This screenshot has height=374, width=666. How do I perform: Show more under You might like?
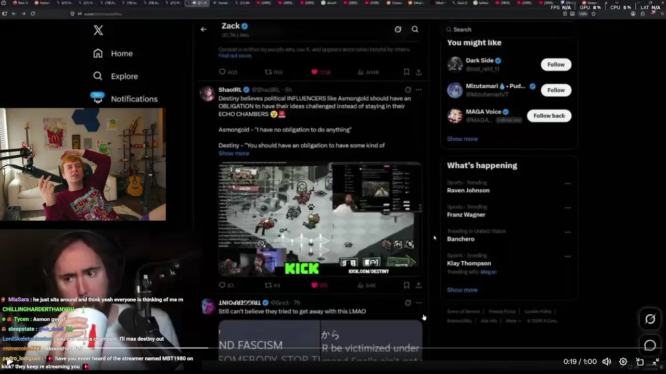coord(462,139)
